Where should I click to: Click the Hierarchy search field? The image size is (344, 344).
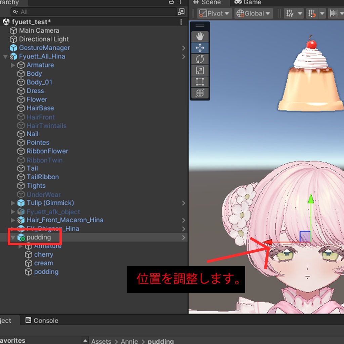point(94,12)
